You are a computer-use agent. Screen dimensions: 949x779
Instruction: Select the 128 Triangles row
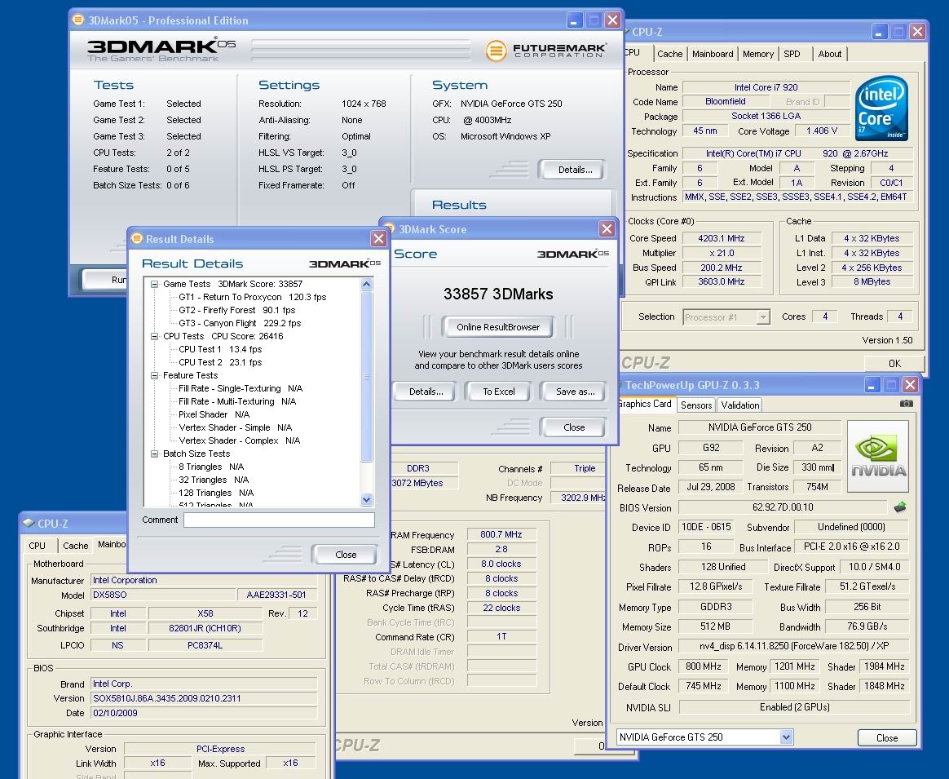[x=216, y=493]
